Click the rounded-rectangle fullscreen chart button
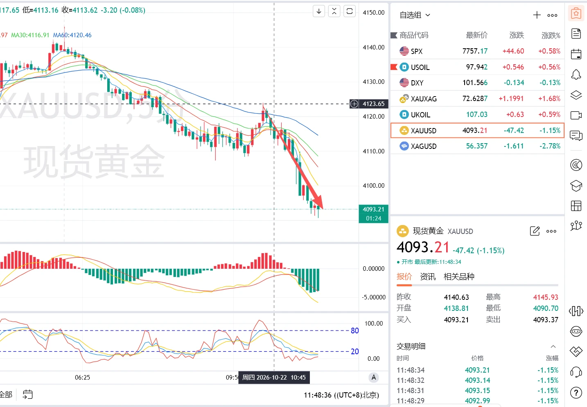Image resolution: width=587 pixels, height=407 pixels. pos(350,11)
